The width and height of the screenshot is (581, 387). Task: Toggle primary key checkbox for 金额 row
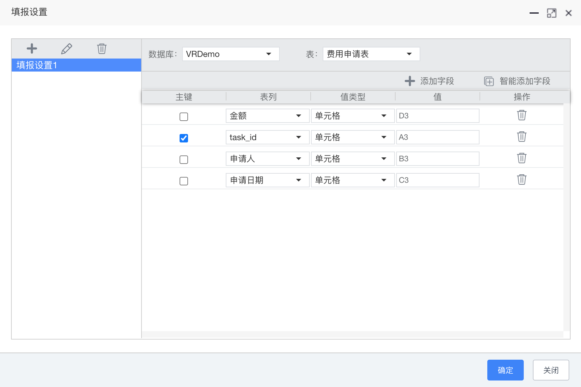click(184, 116)
